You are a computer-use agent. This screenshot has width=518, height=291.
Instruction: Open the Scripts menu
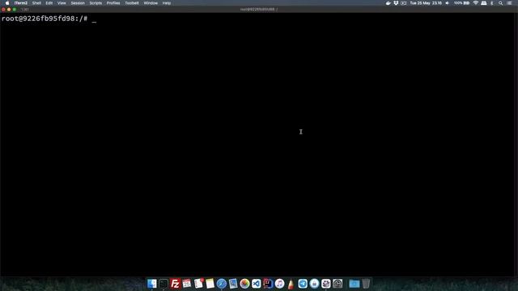[96, 3]
